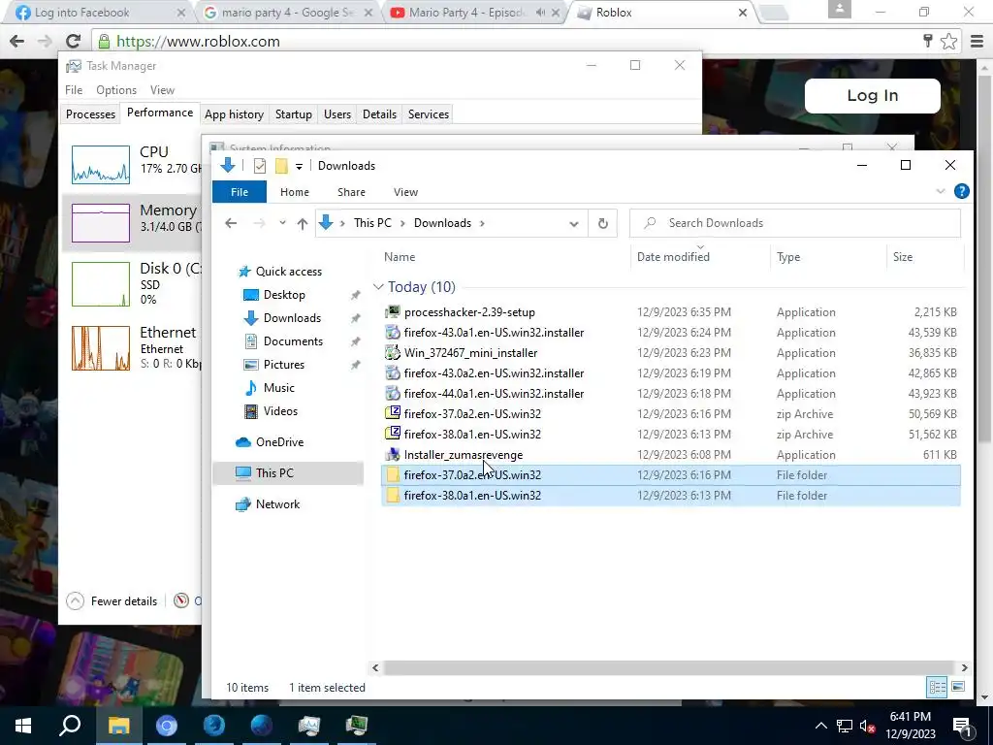This screenshot has height=745, width=993.
Task: Customize Quick Access Toolbar dropdown
Action: point(299,166)
